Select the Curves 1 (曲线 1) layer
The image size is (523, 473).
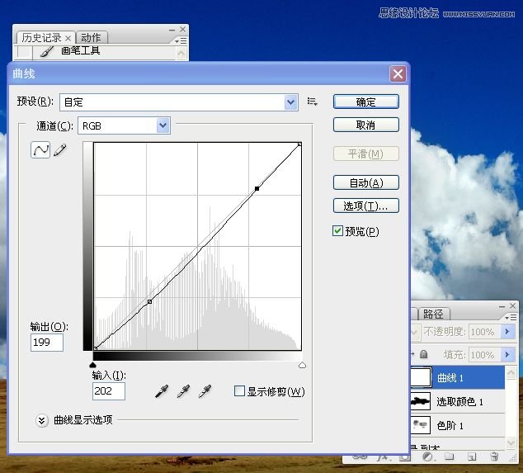pyautogui.click(x=458, y=377)
